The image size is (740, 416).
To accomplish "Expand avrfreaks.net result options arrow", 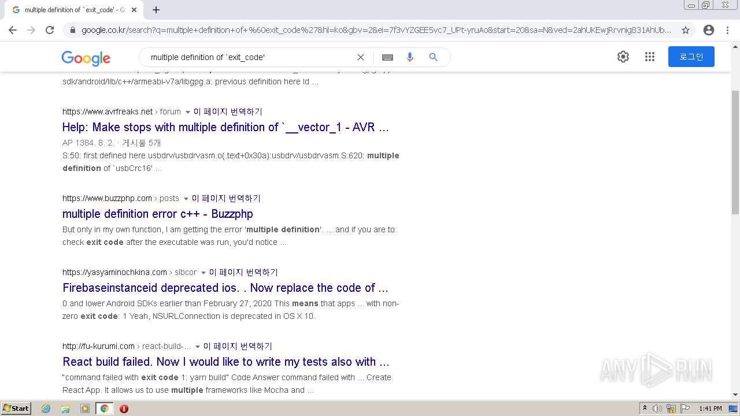I will 187,112.
